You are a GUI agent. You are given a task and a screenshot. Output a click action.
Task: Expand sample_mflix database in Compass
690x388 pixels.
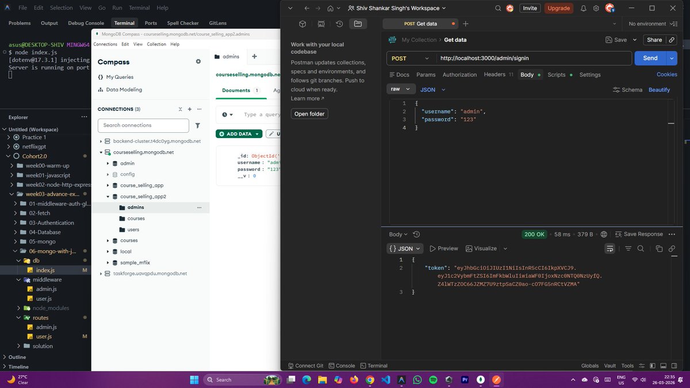(108, 262)
